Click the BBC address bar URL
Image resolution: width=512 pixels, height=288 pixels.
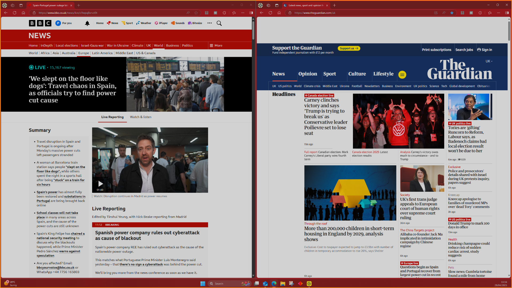pos(68,13)
